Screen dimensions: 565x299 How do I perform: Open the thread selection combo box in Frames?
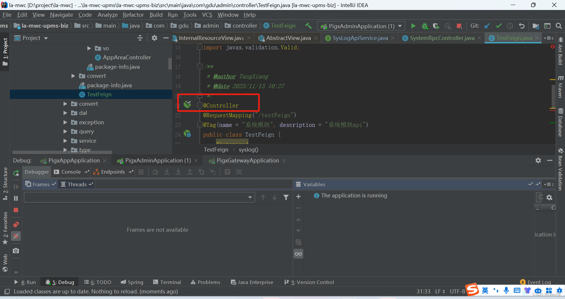point(139,197)
